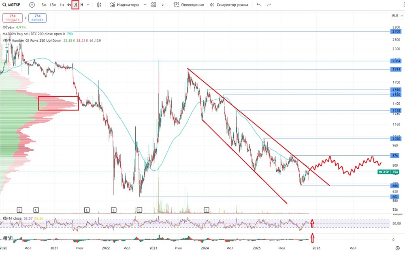Viewport: 405px width, 273px height.
Task: Collapse the indicator legend arrow
Action: click(6, 47)
